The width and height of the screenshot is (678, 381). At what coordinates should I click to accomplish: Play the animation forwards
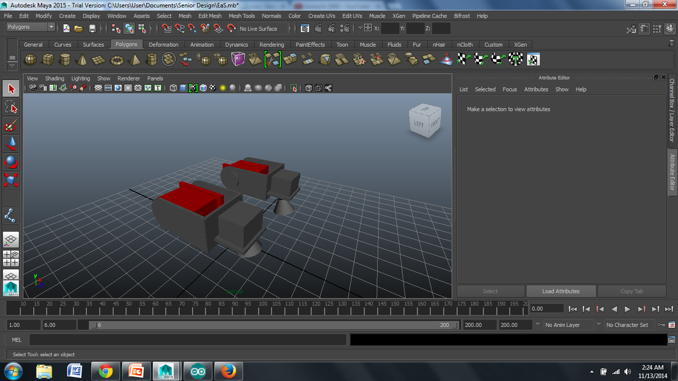tap(627, 309)
